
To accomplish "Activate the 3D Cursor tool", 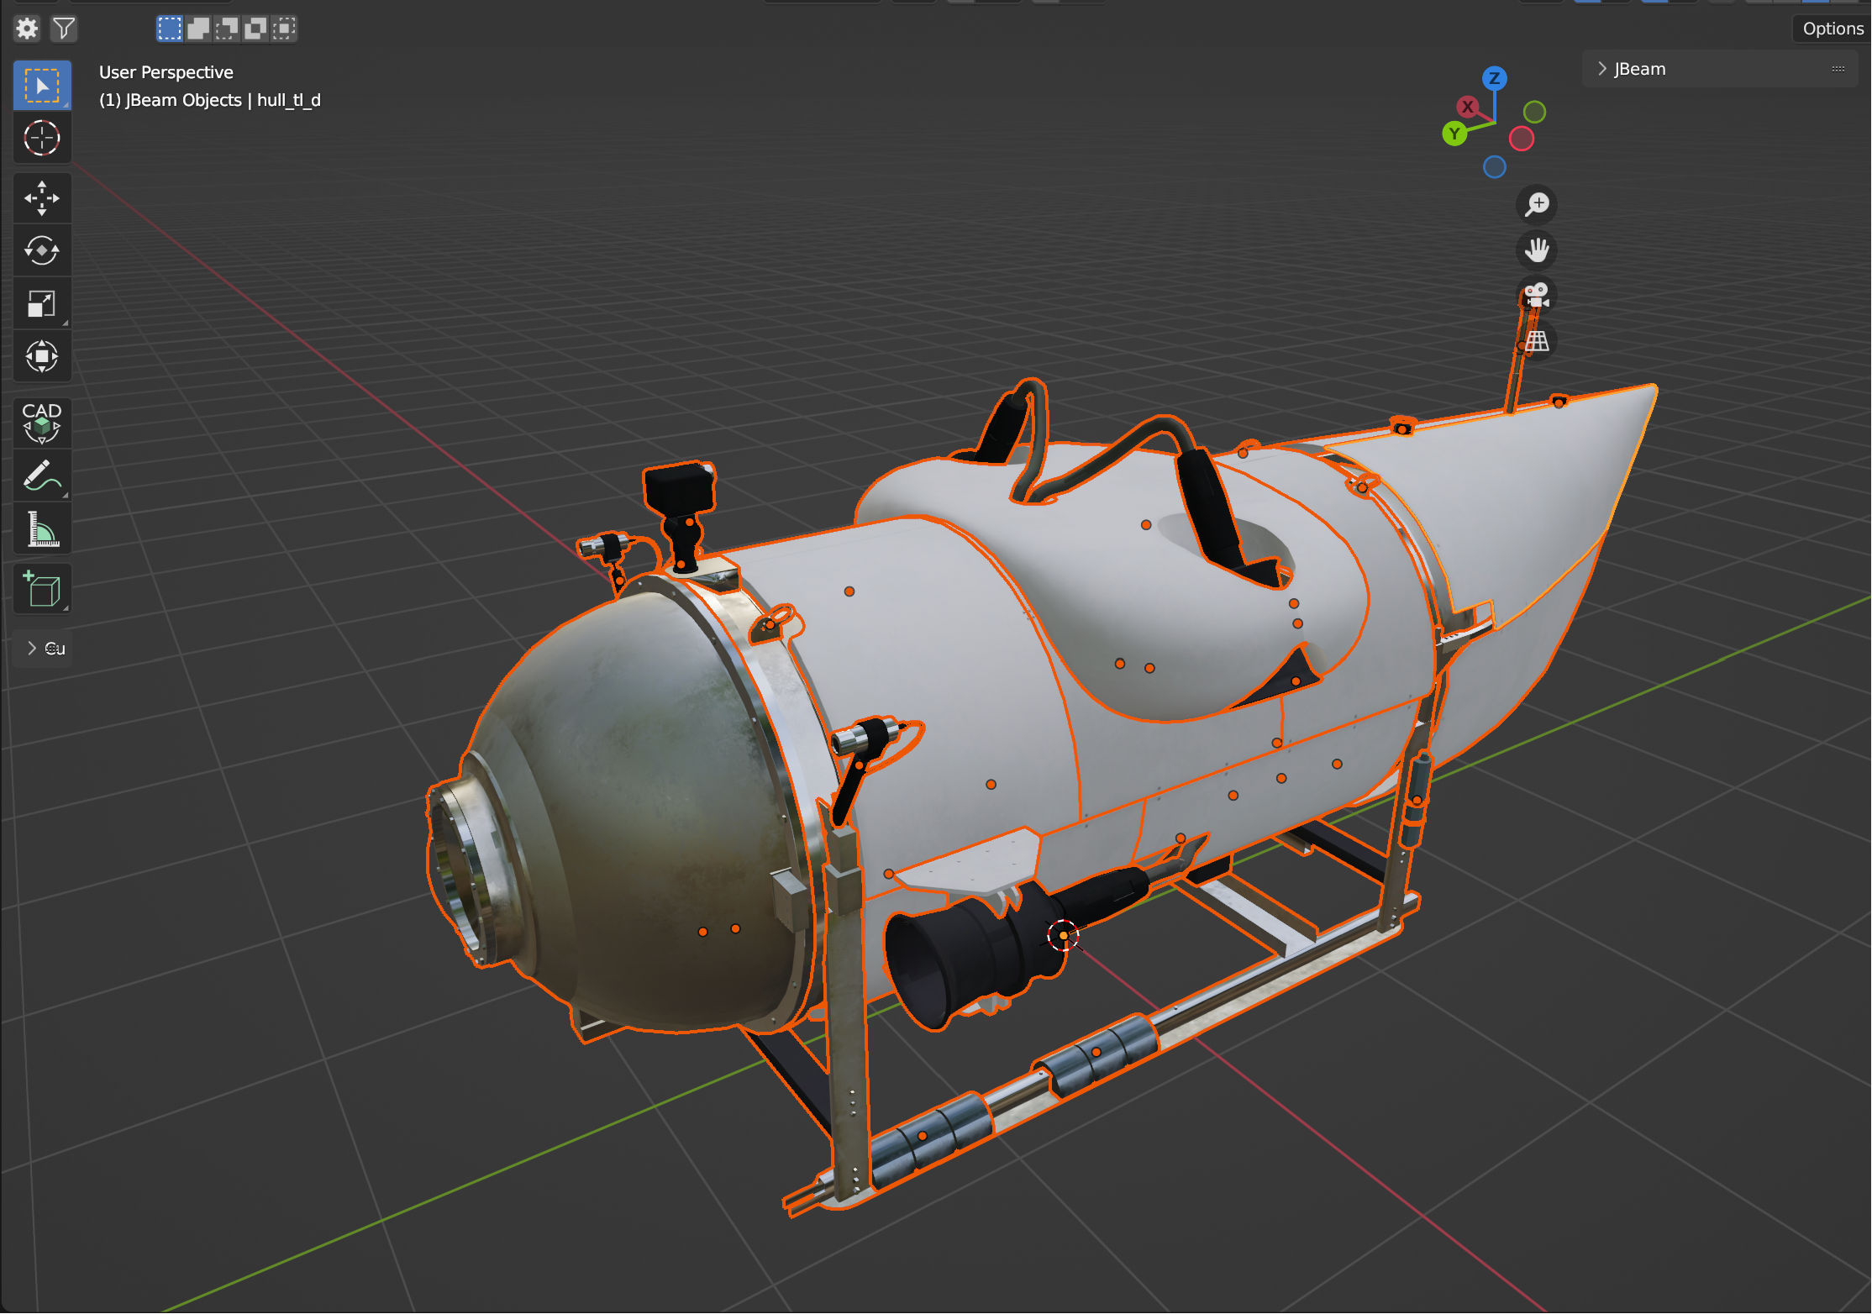I will tap(42, 138).
